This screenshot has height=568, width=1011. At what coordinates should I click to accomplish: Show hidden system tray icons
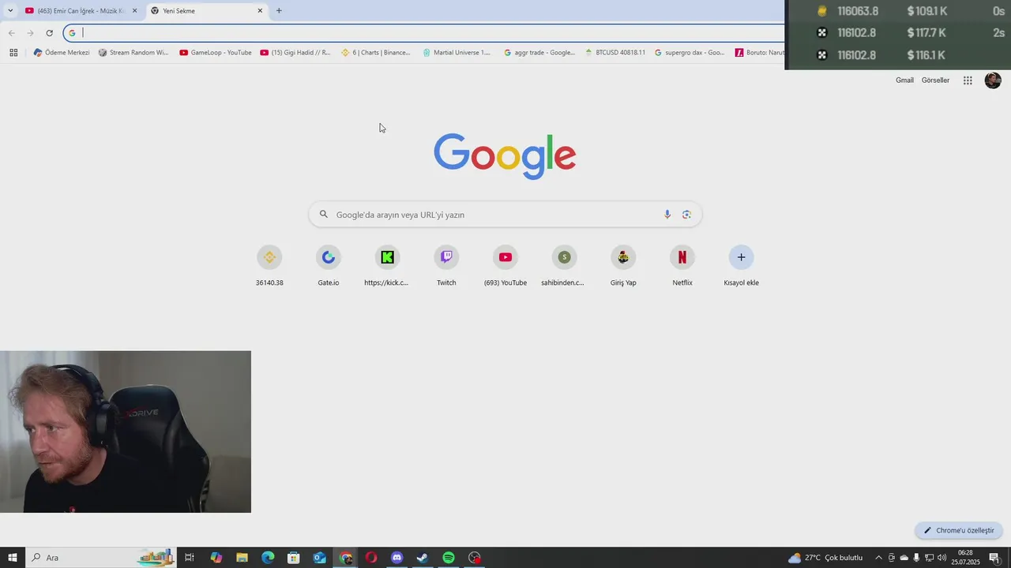tap(878, 558)
